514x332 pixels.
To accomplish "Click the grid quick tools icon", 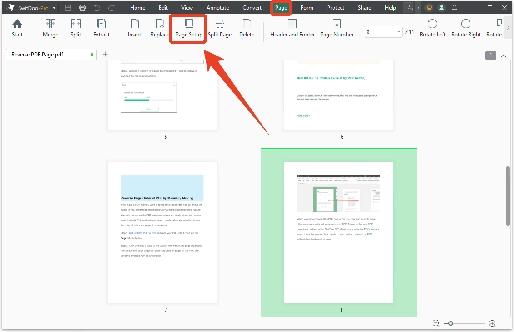I will [410, 8].
